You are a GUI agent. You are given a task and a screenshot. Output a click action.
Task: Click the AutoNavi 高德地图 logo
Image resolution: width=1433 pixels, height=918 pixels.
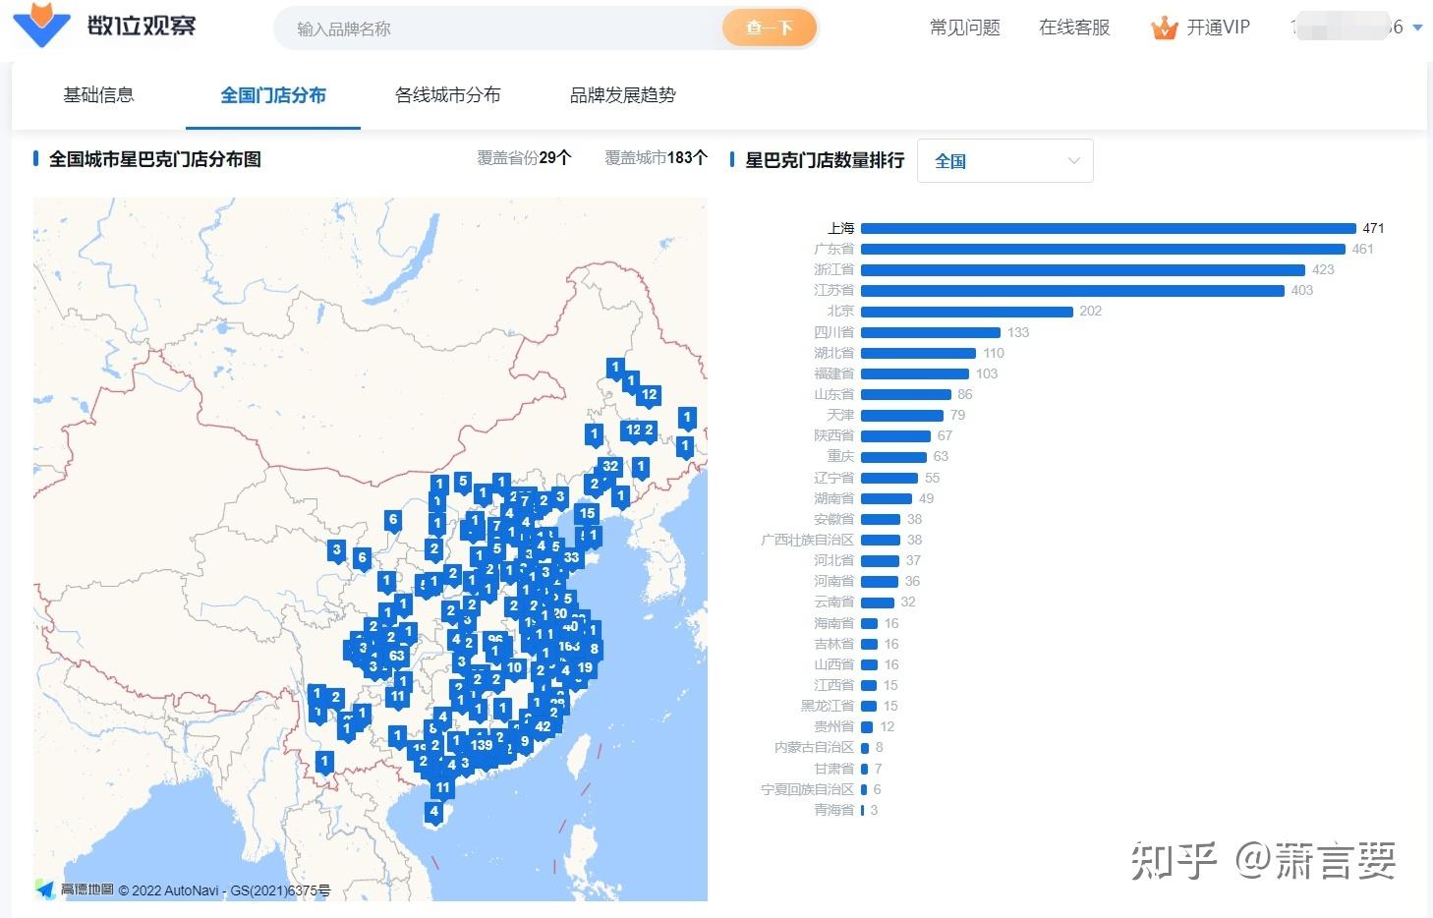point(75,889)
